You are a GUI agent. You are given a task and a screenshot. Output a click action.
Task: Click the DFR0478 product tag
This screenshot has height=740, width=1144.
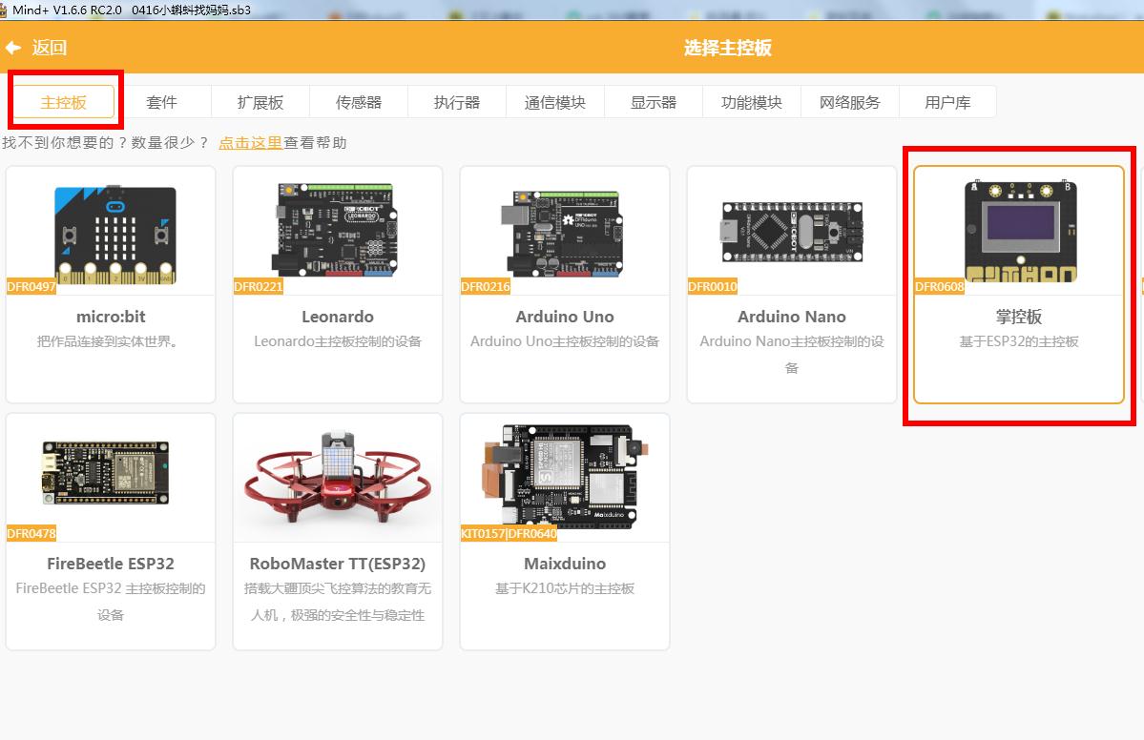pyautogui.click(x=31, y=534)
